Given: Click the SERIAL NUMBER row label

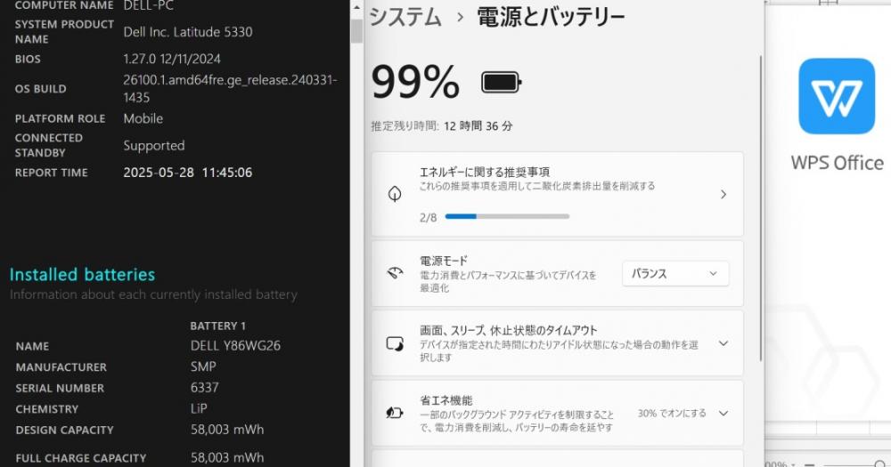Looking at the screenshot, I should click(60, 388).
